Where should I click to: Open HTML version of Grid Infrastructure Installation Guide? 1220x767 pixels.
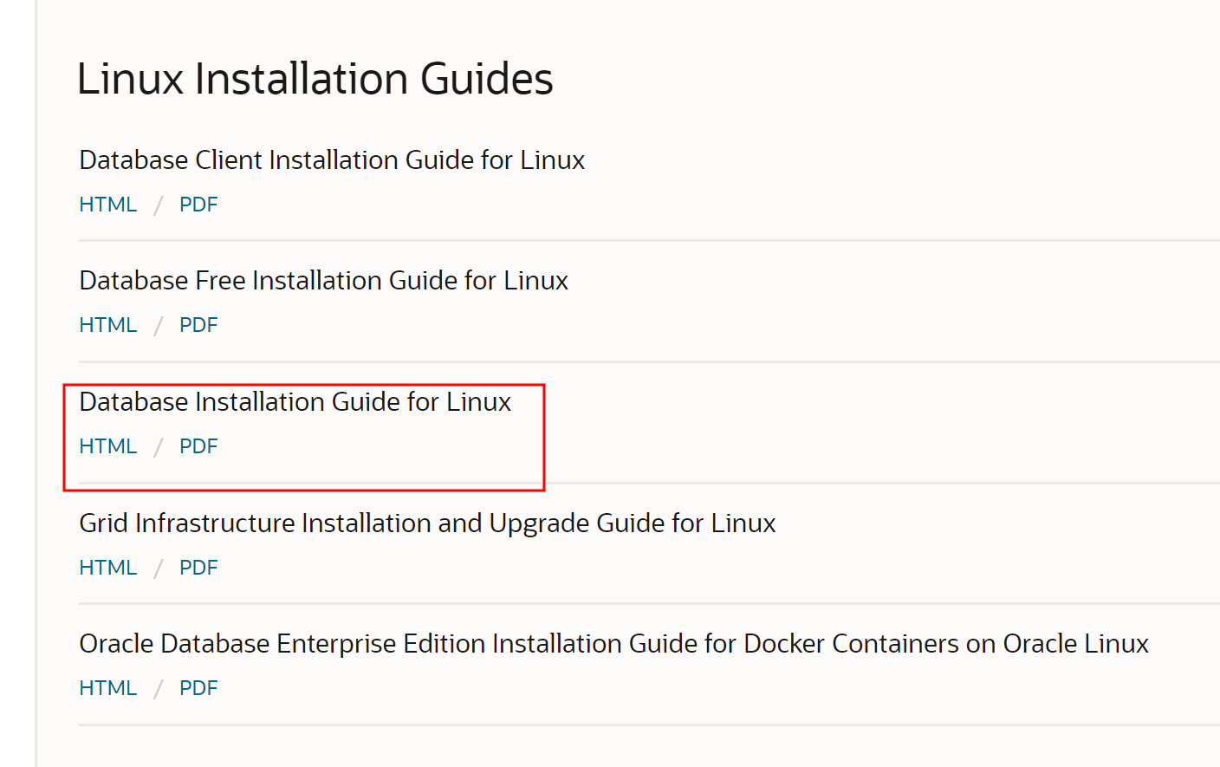click(107, 568)
